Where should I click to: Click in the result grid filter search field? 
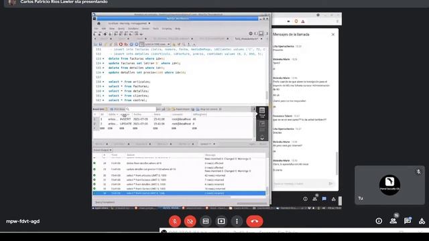(x=141, y=109)
